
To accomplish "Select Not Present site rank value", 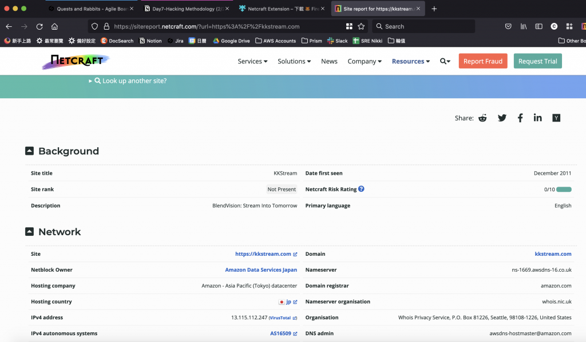I will tap(282, 189).
